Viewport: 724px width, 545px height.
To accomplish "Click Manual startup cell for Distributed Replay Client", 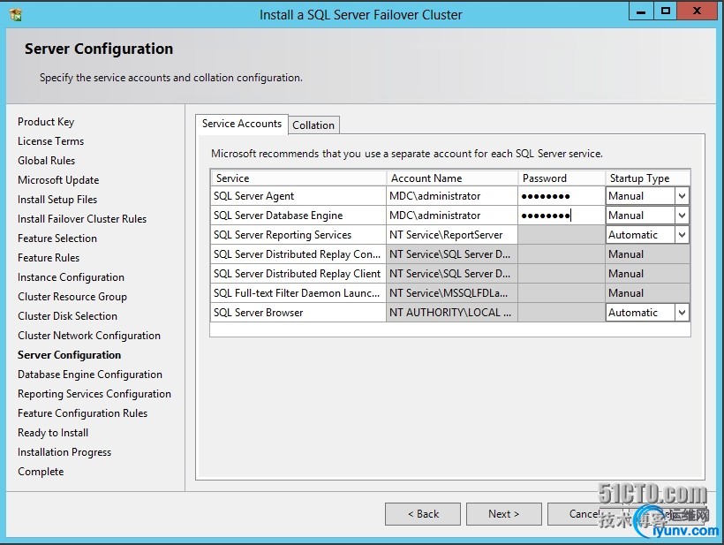I will [648, 274].
